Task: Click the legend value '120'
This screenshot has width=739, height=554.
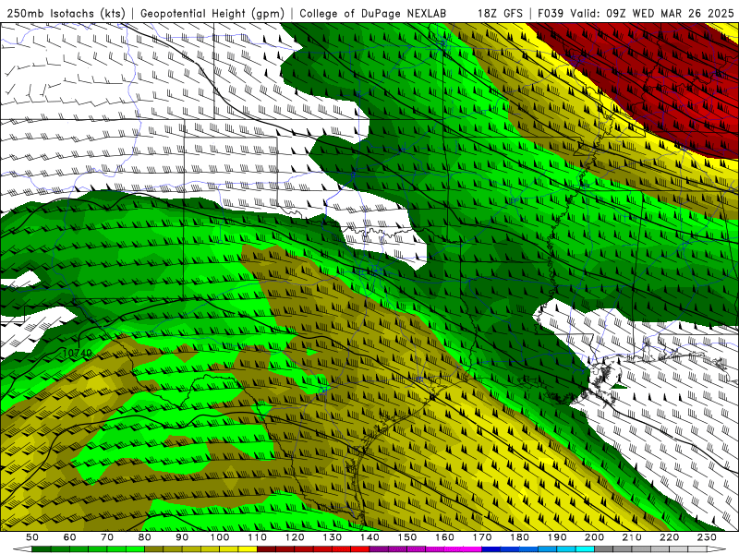Action: (295, 537)
